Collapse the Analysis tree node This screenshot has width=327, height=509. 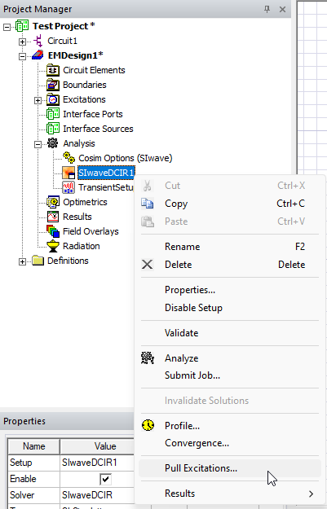click(38, 144)
